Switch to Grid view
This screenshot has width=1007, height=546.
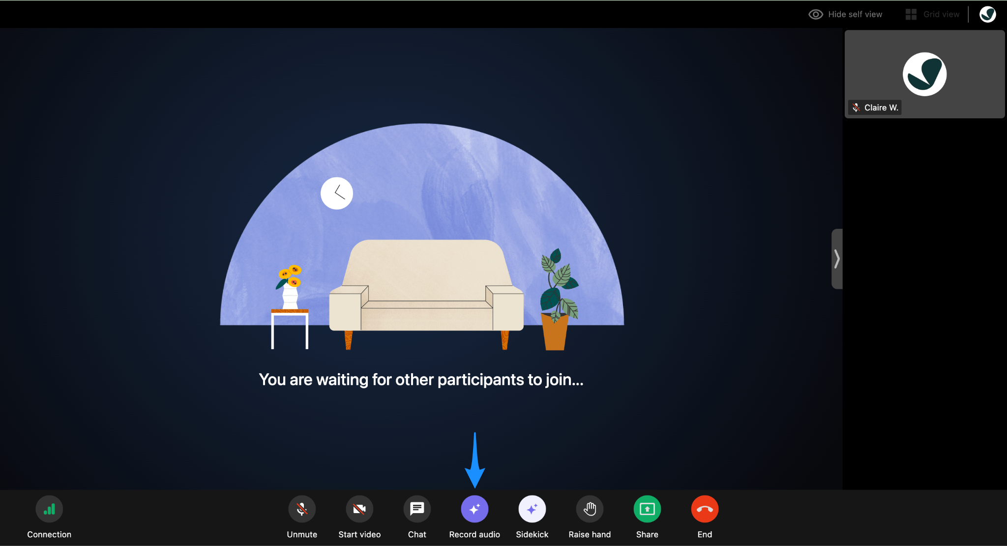[x=932, y=14]
